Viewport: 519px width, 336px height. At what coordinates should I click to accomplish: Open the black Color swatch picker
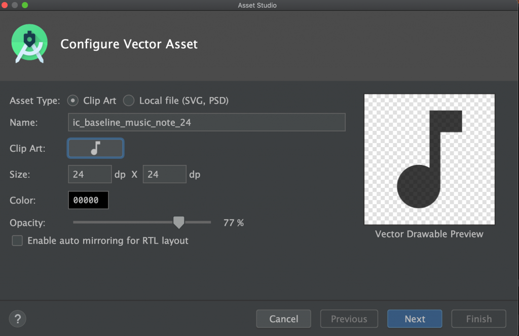point(88,200)
